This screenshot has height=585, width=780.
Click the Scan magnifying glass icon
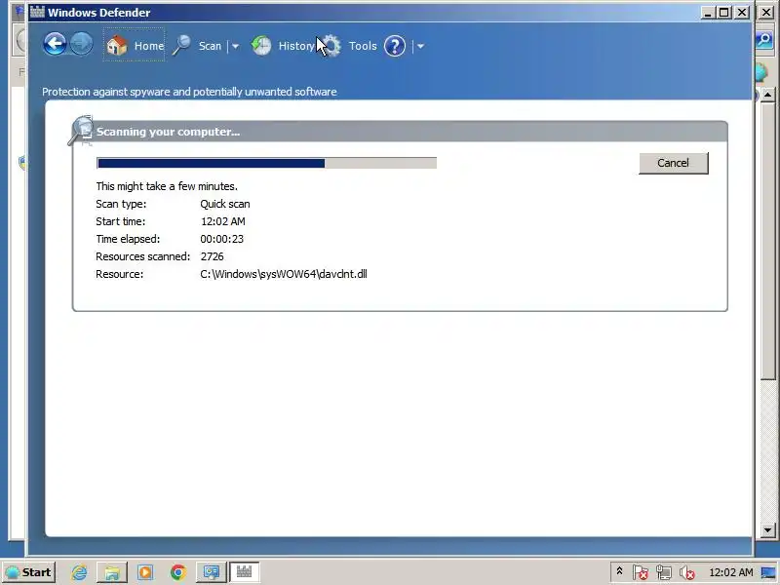(181, 45)
